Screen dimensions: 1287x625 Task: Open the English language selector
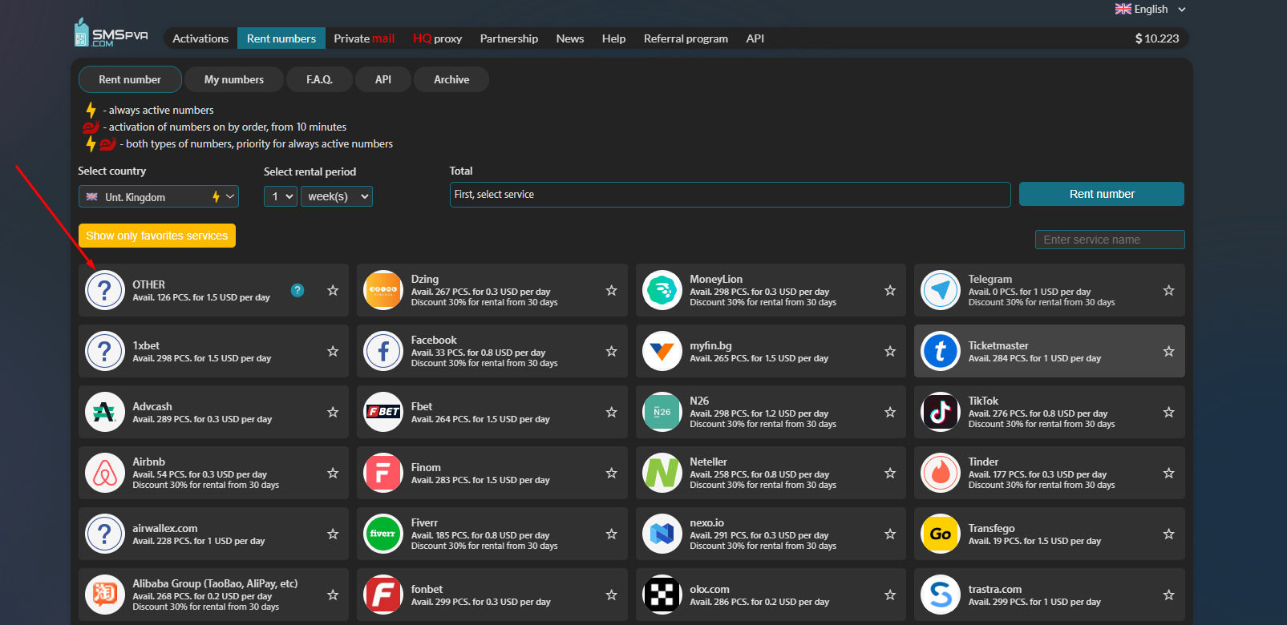pos(1151,9)
